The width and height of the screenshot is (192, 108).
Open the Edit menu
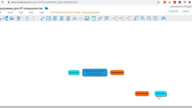pos(21,12)
